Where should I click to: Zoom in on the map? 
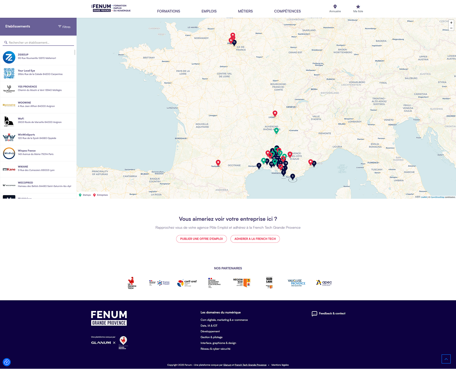451,22
